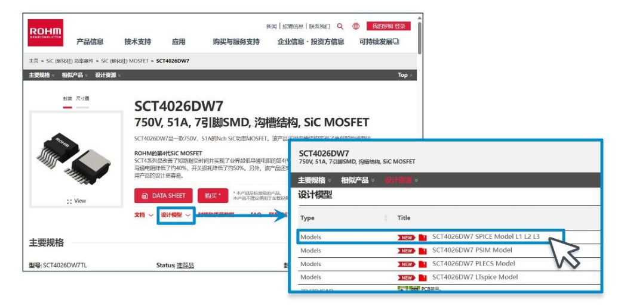Click the vertical page scrollbar
The image size is (618, 306).
point(420,38)
